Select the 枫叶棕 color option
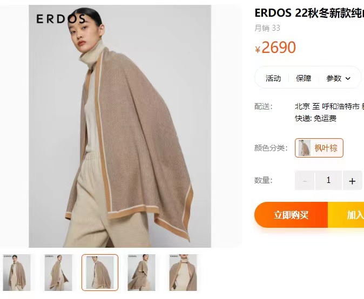This screenshot has height=299, width=364. (x=319, y=148)
